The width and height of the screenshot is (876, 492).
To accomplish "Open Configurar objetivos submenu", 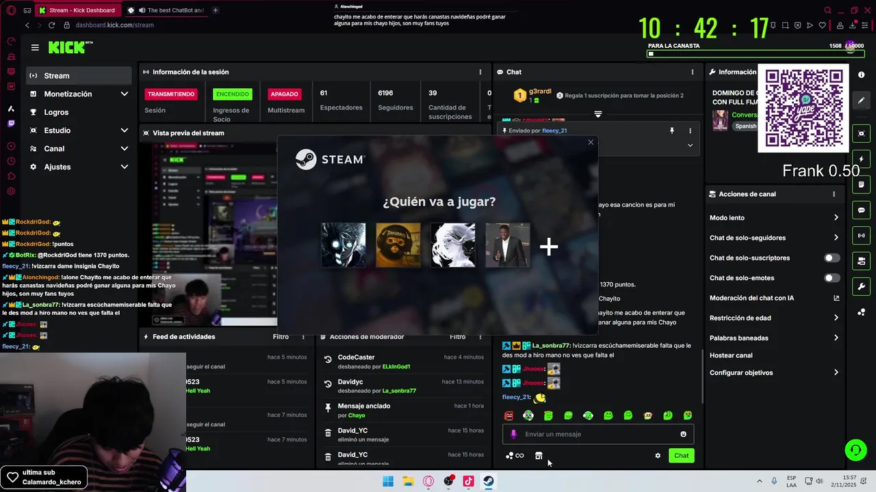I will click(774, 372).
